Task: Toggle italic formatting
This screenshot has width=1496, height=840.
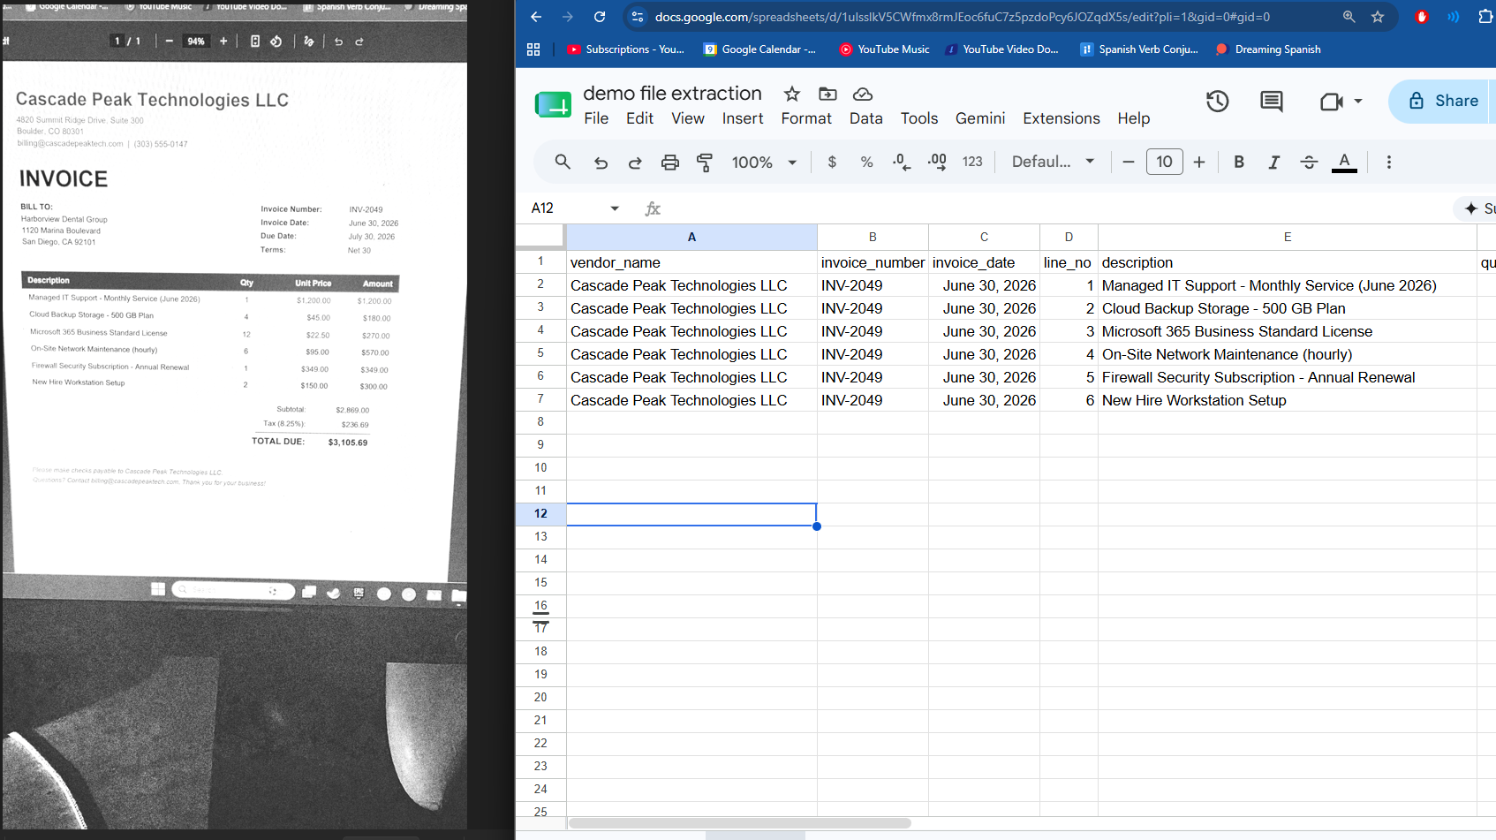Action: [1273, 162]
